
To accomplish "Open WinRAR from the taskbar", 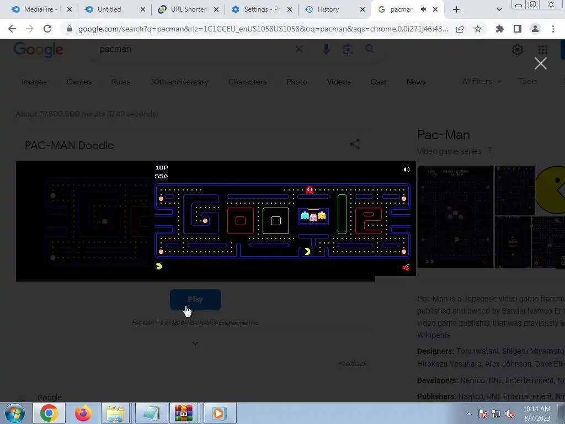I will [184, 413].
